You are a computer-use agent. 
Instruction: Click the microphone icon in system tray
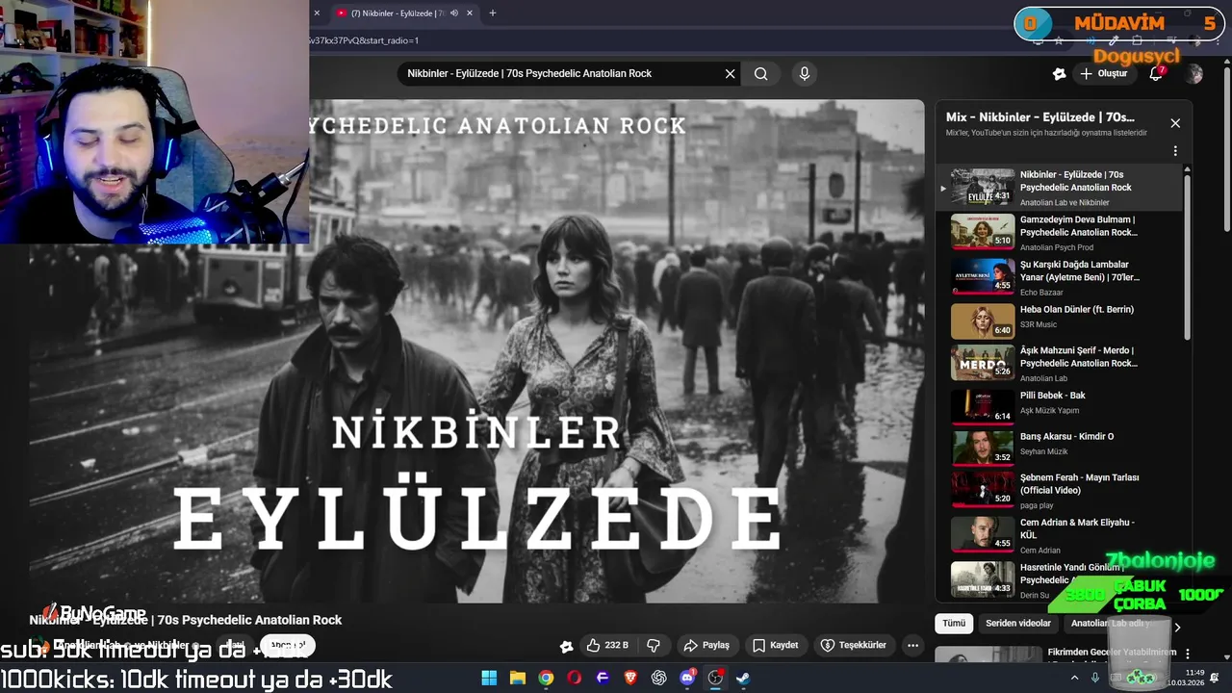point(1095,678)
